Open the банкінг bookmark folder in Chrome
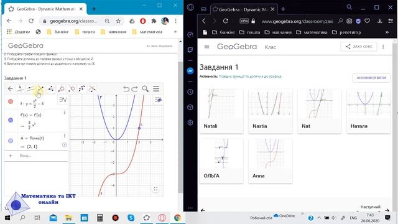This screenshot has height=224, width=398. (x=58, y=32)
